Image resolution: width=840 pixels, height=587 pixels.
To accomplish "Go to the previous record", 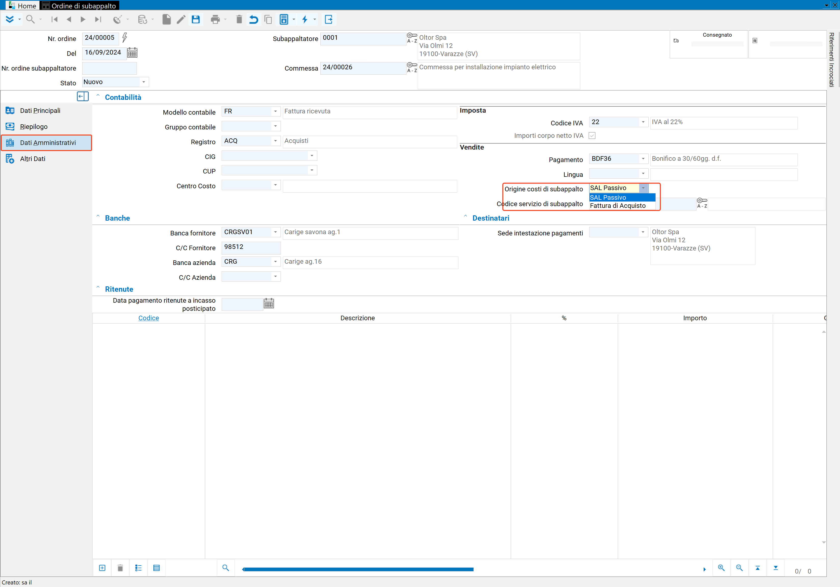I will (x=69, y=19).
